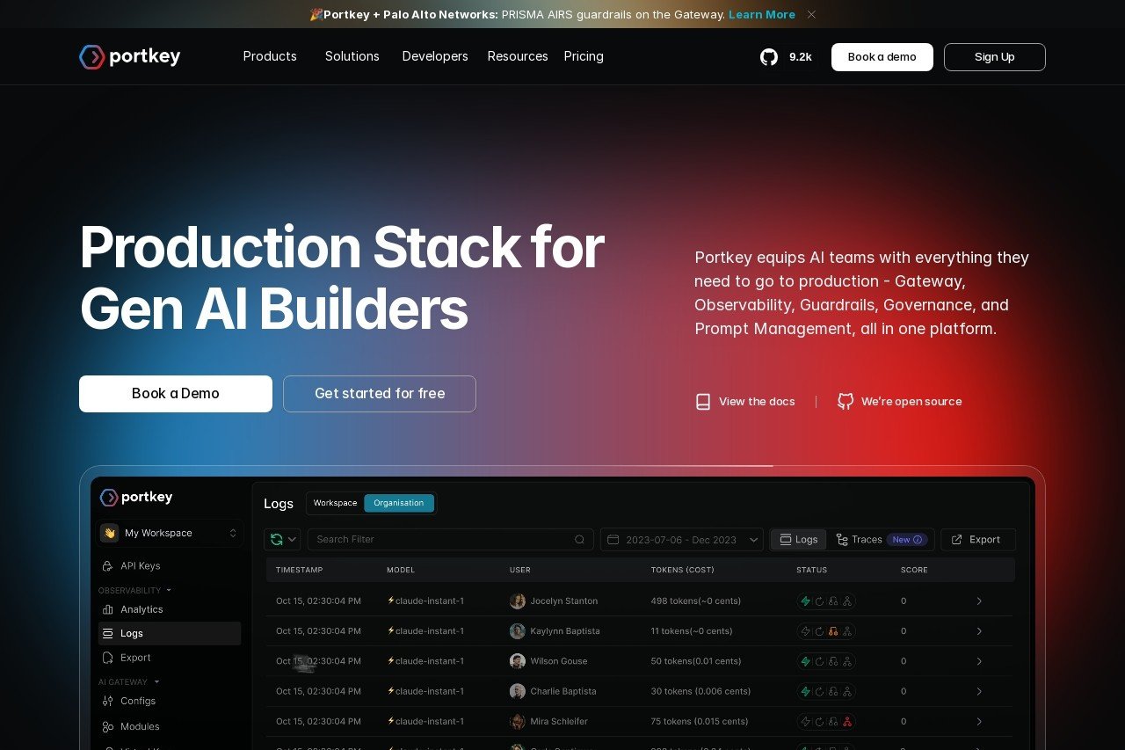Viewport: 1125px width, 750px height.
Task: Open the Developers menu
Action: (x=435, y=56)
